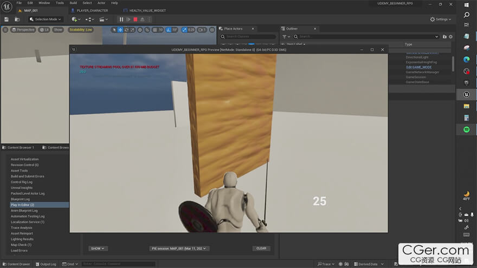
Task: Open the Build menu
Action: coord(73,3)
